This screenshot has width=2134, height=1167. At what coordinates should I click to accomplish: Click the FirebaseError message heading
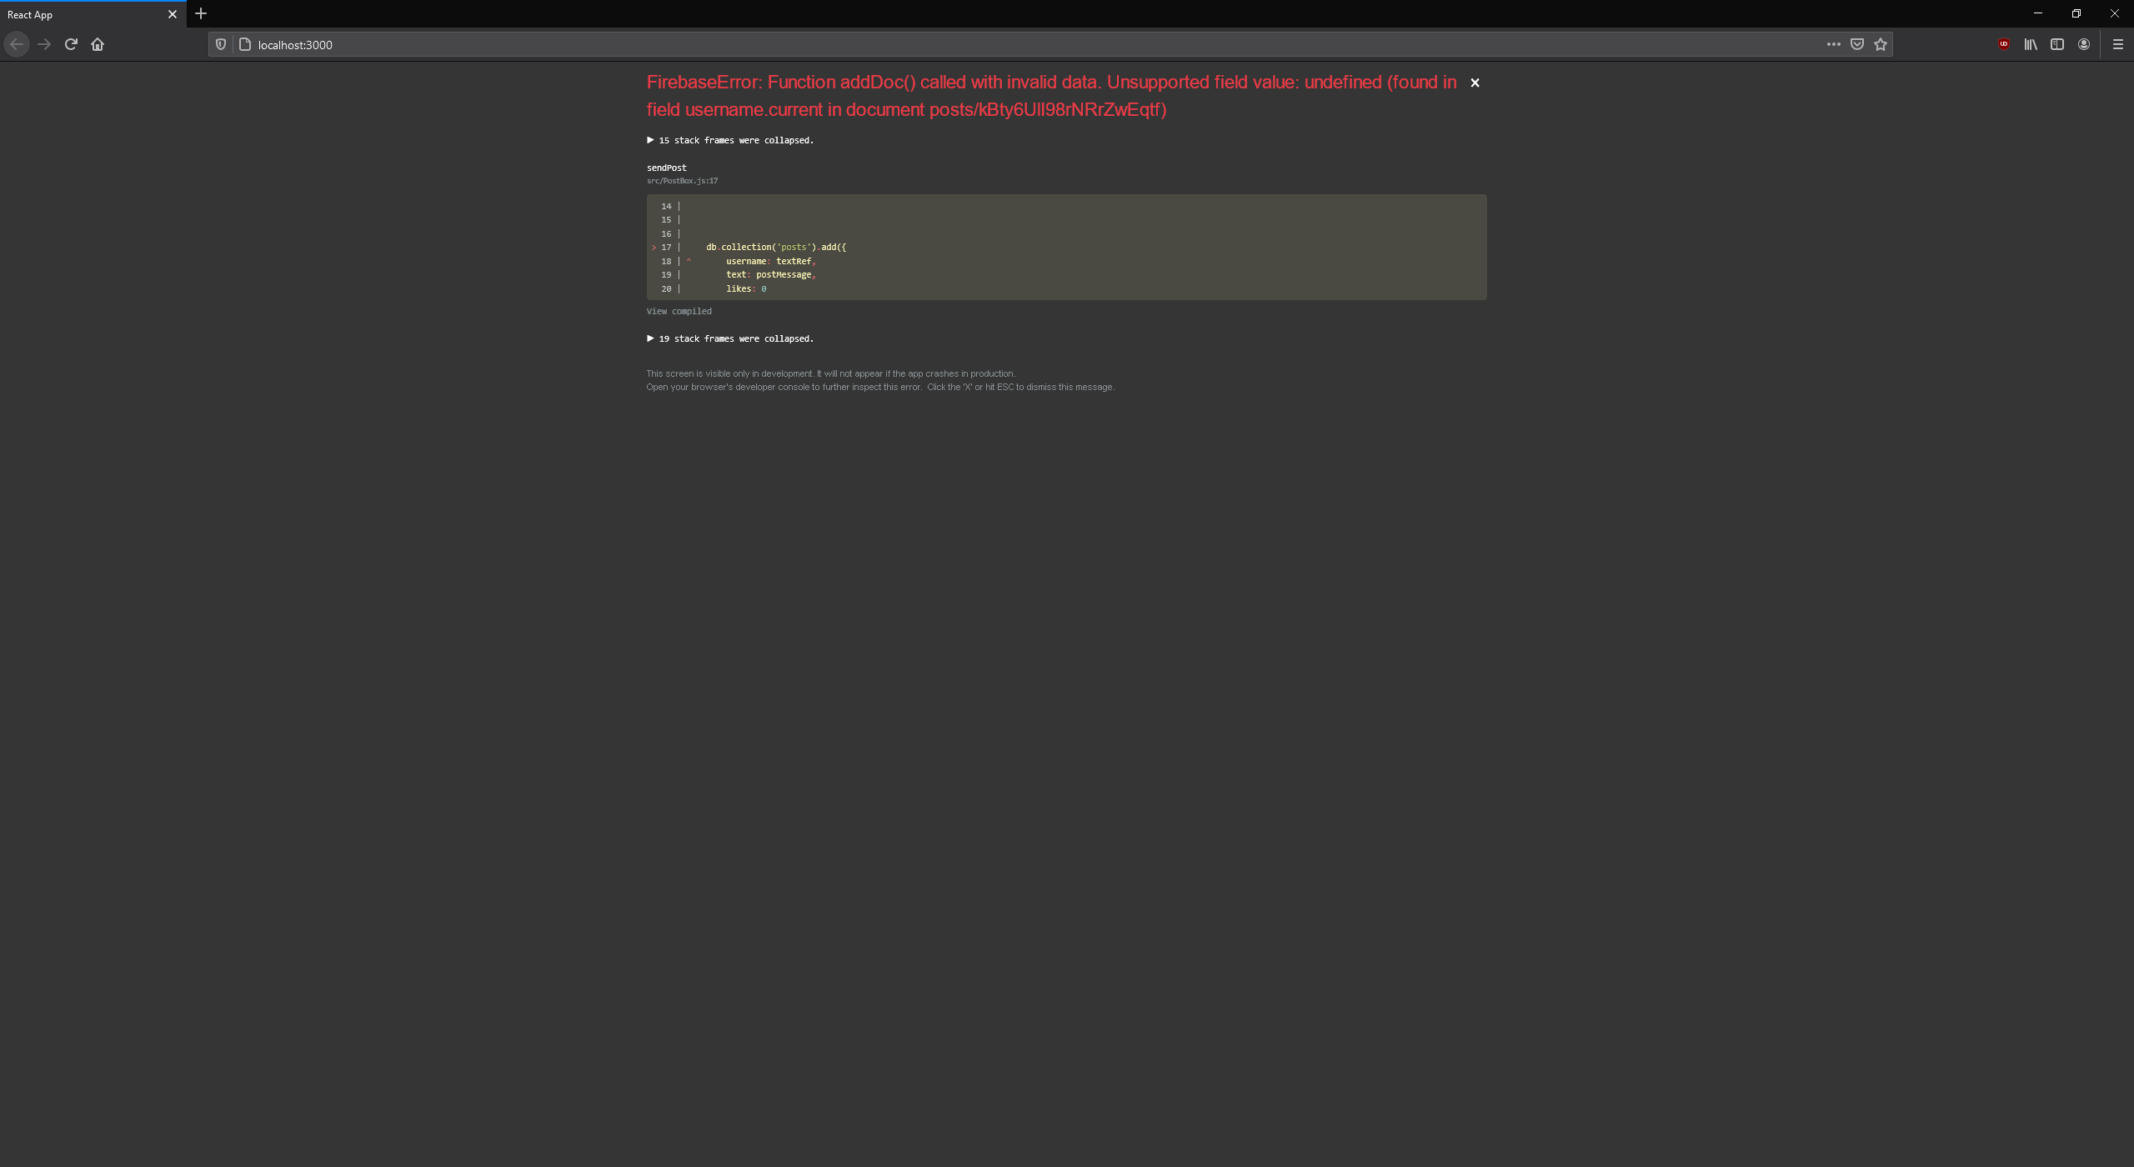click(1051, 96)
